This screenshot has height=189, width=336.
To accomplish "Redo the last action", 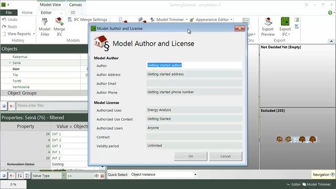I will point(9,27).
